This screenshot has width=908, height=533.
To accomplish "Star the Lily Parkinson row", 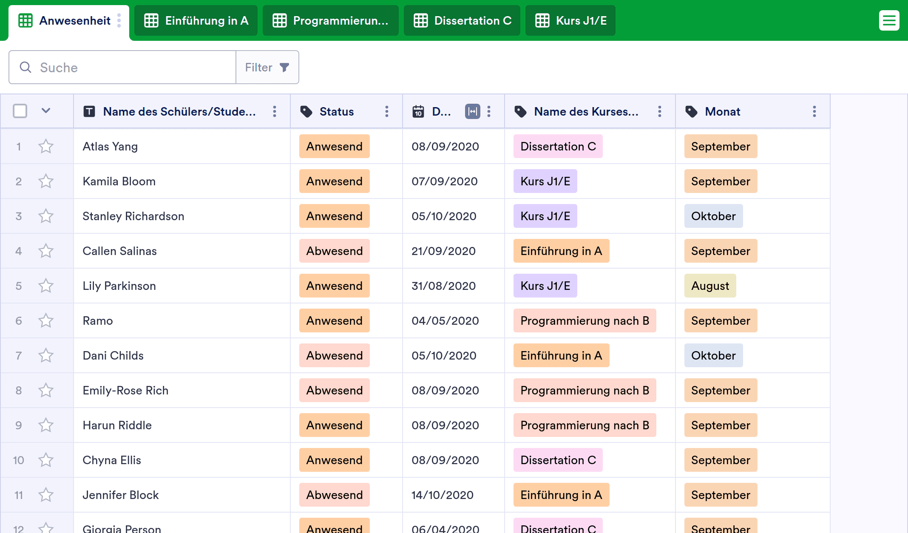I will pos(46,286).
